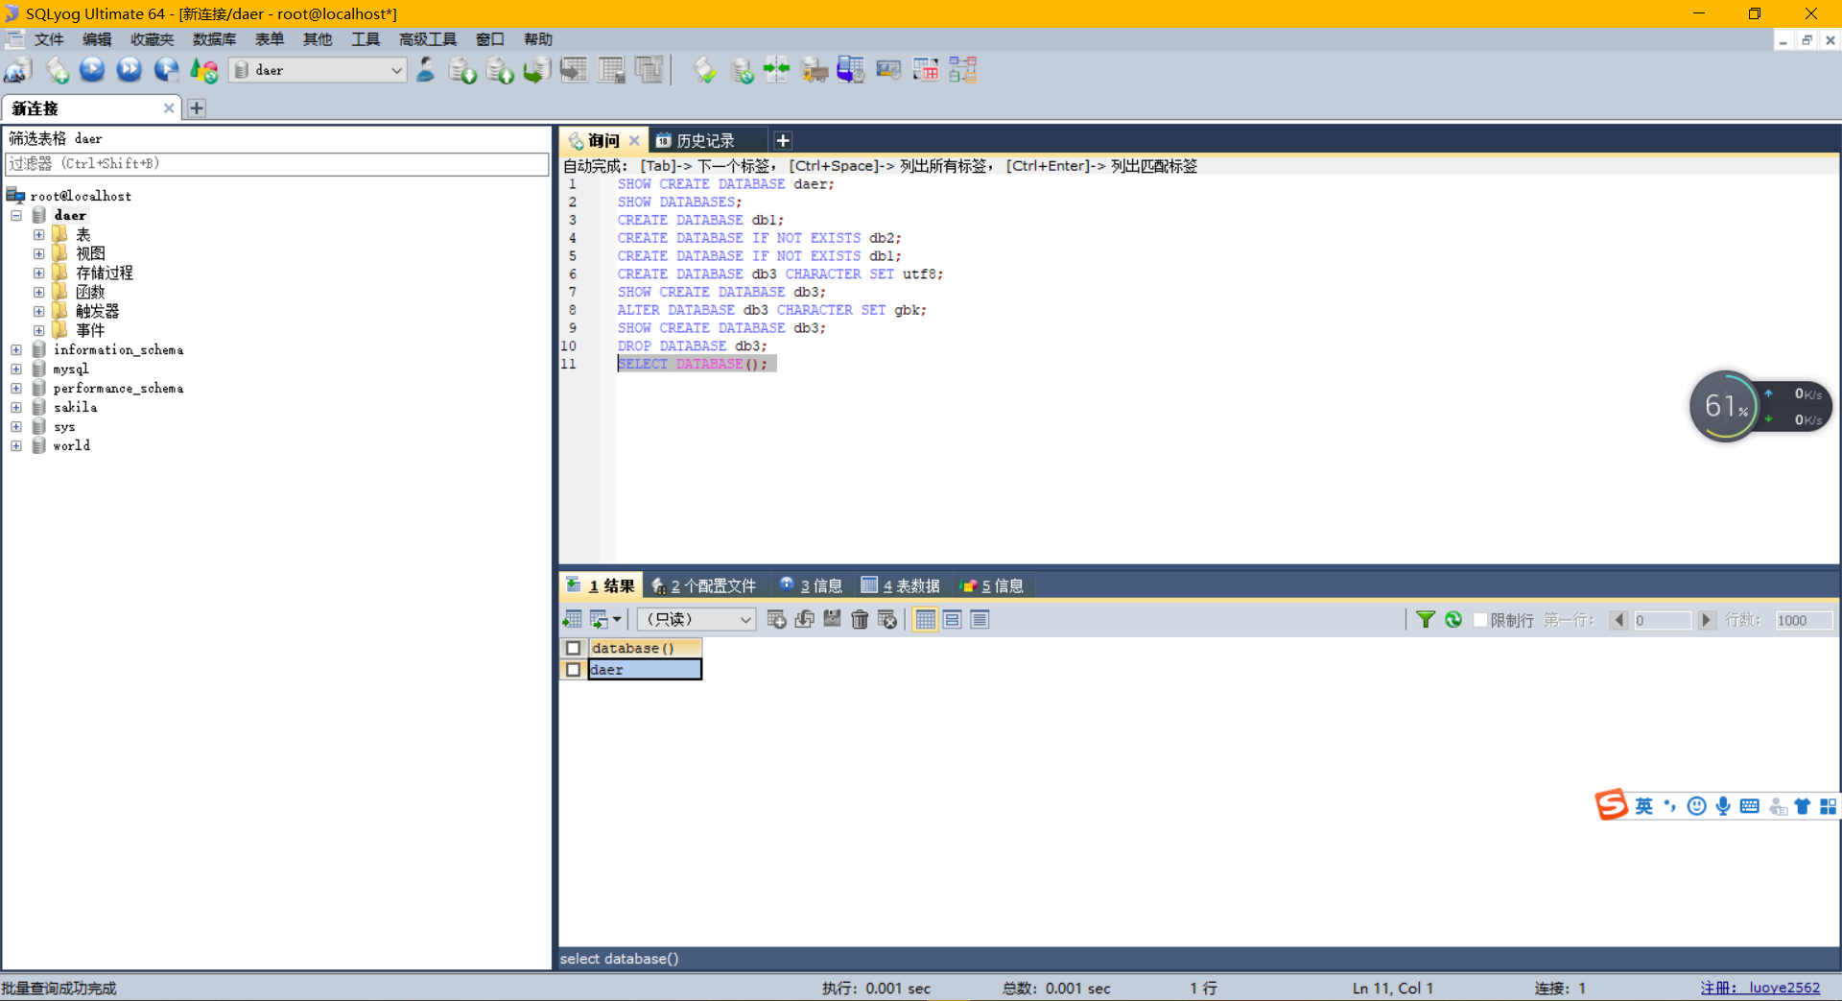Screen dimensions: 1842x1001
Task: Switch to the 4 表数据 tab
Action: (x=901, y=585)
